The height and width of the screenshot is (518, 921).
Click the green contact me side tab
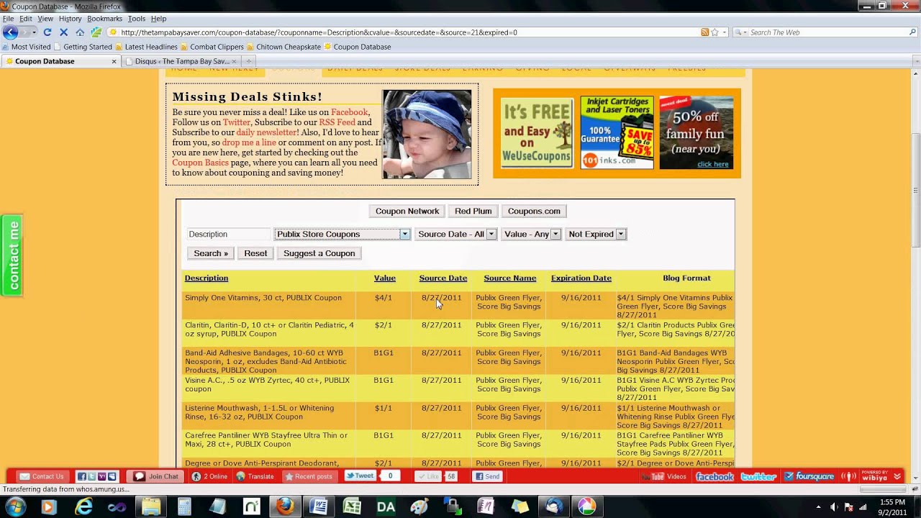click(x=12, y=255)
